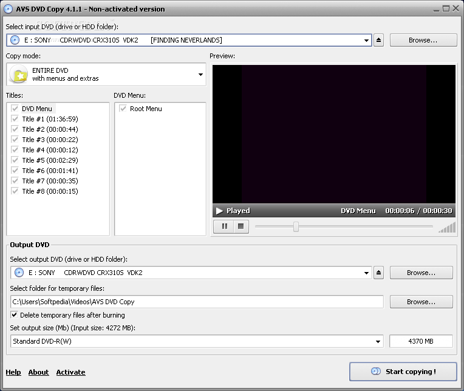Select the Title #1 (01:36:59) row text
464x391 pixels.
50,119
